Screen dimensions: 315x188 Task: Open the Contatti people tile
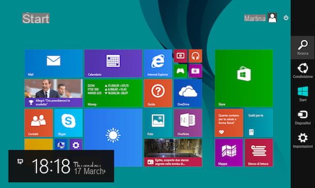[39, 123]
